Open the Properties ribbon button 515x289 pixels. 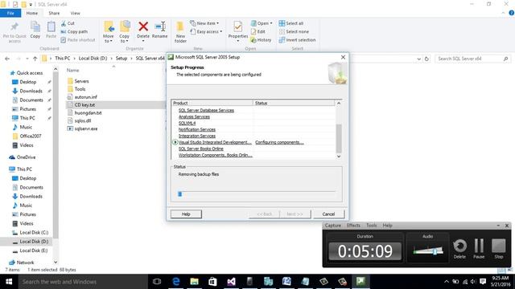click(238, 31)
